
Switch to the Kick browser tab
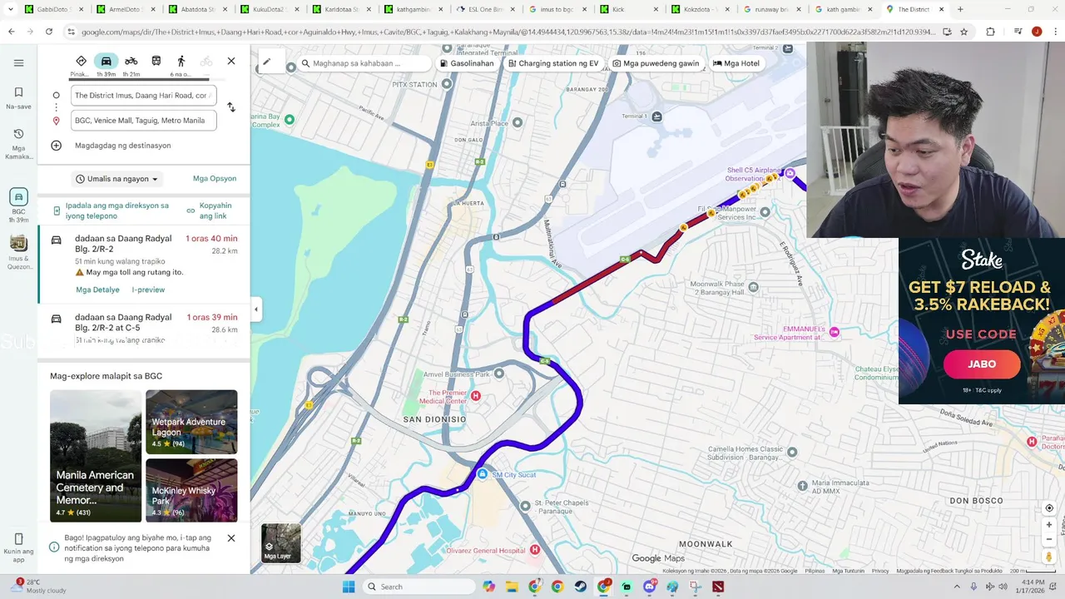[x=628, y=9]
